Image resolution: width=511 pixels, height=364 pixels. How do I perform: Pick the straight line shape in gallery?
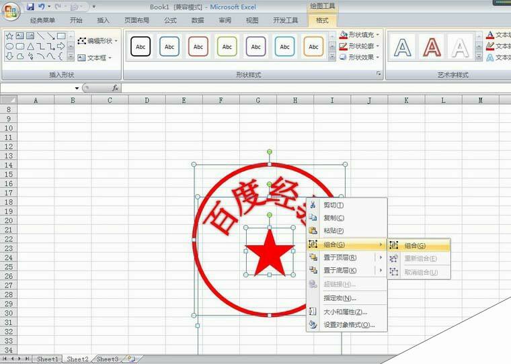40,36
